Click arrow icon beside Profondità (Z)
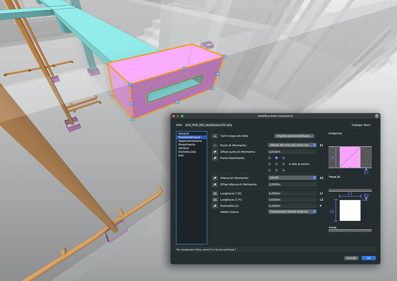Screen dimensions: 397x281 tap(215, 206)
